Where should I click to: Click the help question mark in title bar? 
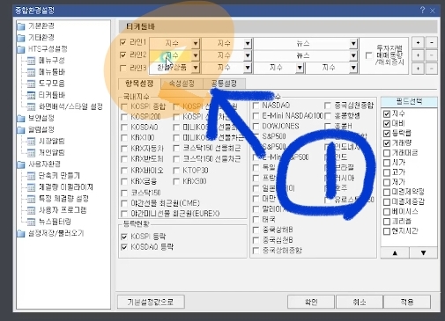pyautogui.click(x=422, y=11)
